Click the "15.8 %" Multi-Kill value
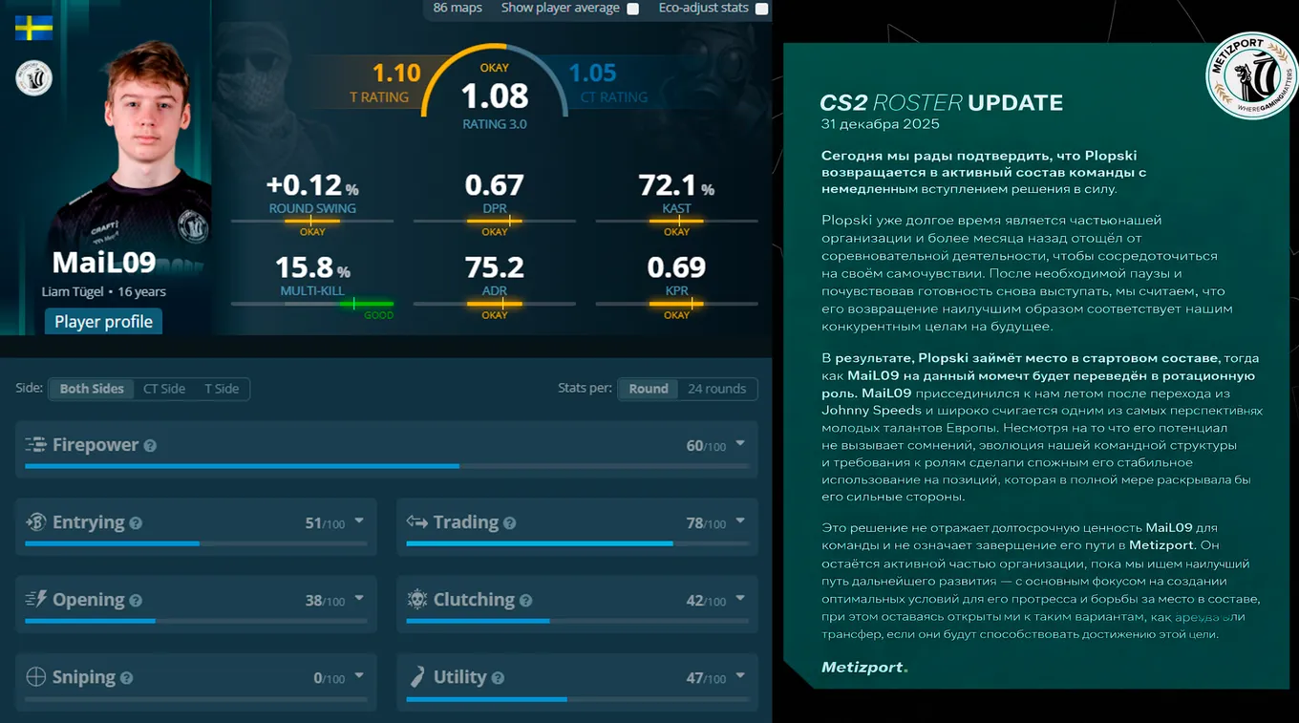This screenshot has height=723, width=1299. pyautogui.click(x=312, y=267)
